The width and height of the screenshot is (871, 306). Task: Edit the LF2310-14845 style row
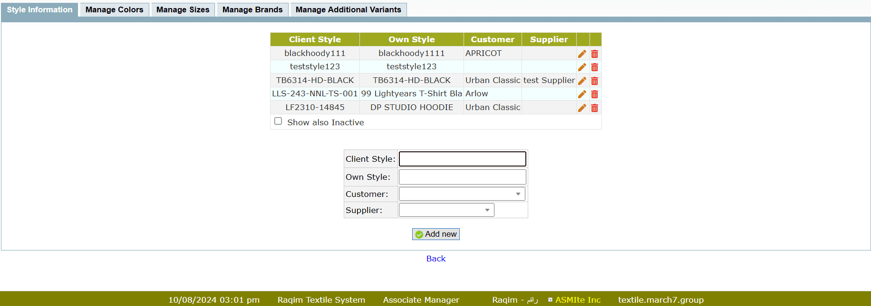[x=582, y=108]
